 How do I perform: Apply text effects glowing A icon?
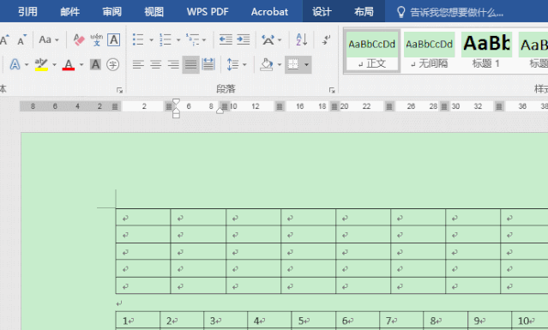pos(15,64)
